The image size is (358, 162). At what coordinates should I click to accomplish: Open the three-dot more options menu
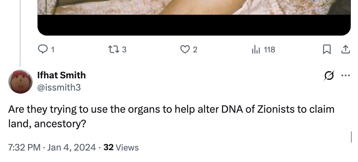point(345,75)
